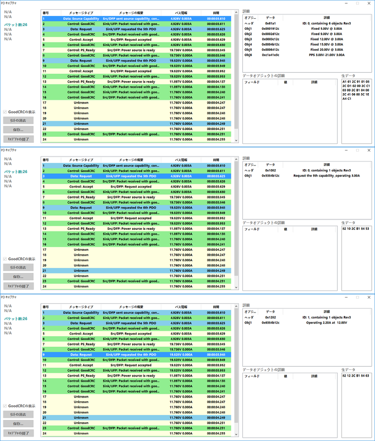This screenshot has height=441, width=375.
Task: Click キャプチャの終了 button in bottom window
Action: (x=18, y=433)
